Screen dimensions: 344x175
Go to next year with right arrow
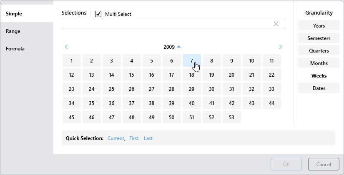coord(281,47)
